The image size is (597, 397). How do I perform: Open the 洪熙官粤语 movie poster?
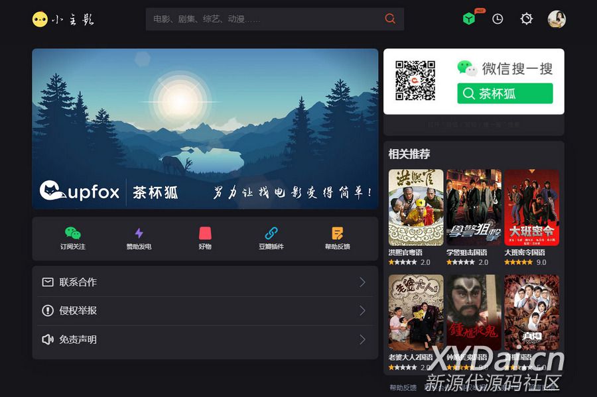(x=416, y=207)
